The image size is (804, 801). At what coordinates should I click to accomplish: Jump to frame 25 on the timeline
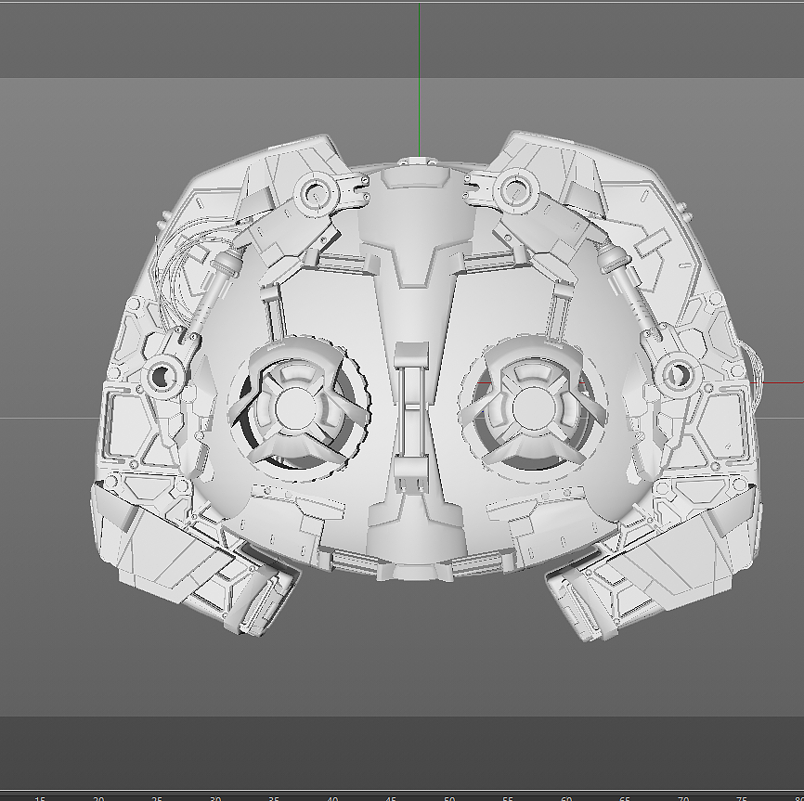tap(157, 798)
